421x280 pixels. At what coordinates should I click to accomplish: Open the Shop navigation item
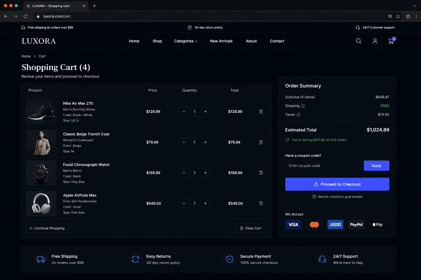click(x=157, y=41)
